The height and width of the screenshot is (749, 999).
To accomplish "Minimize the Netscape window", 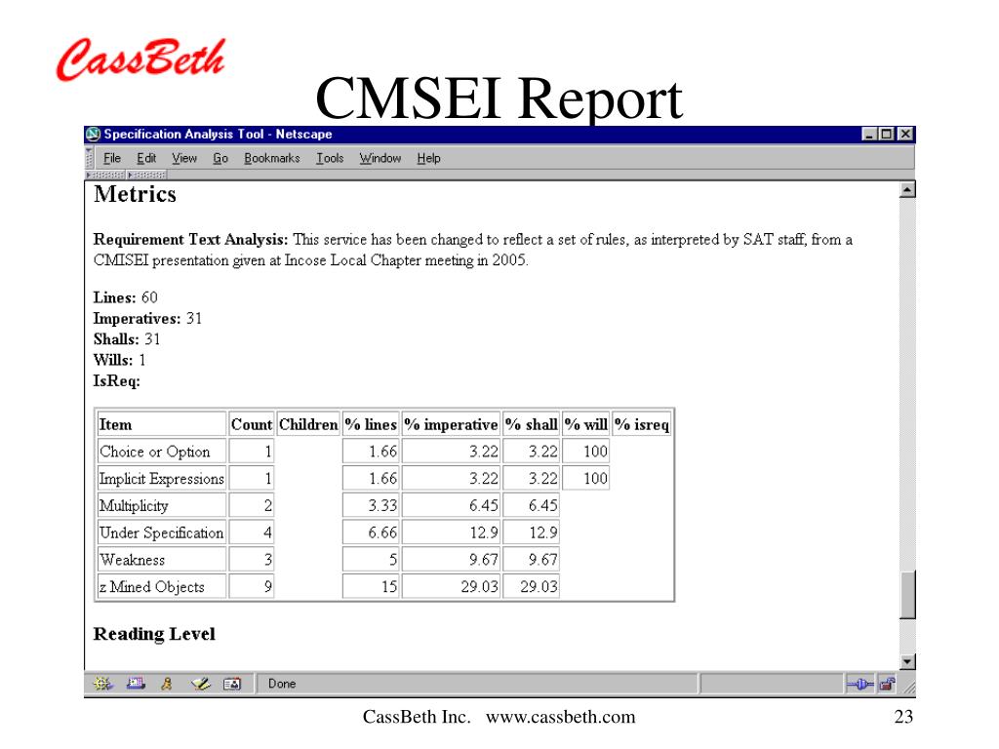I will tap(869, 134).
